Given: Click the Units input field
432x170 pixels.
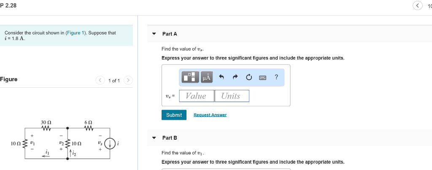Looking at the screenshot, I should coord(232,96).
